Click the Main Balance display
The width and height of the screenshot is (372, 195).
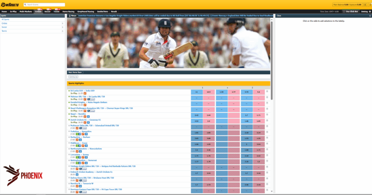[341, 5]
